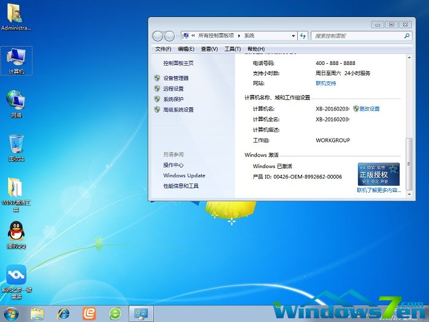Open the 计算机 desktop icon
The width and height of the screenshot is (429, 322).
coord(17,61)
